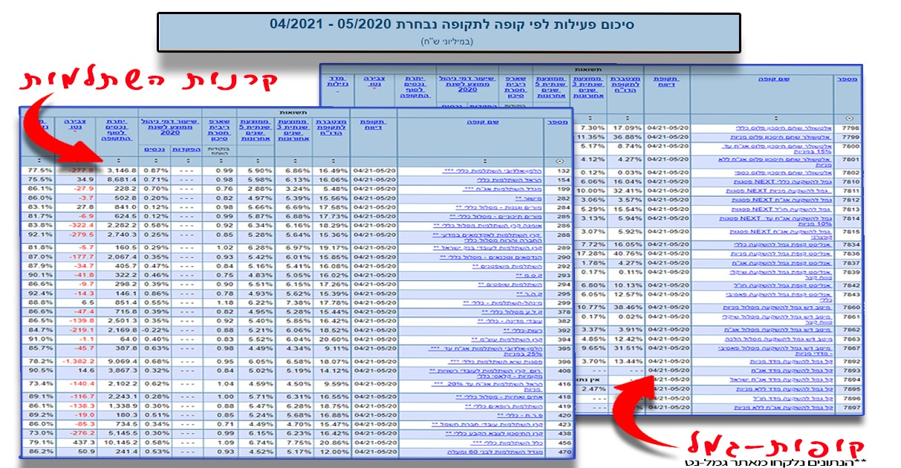Open fund 292 link 'השתלמות משפטנים'
Image resolution: width=901 pixels, height=468 pixels.
pos(508,265)
